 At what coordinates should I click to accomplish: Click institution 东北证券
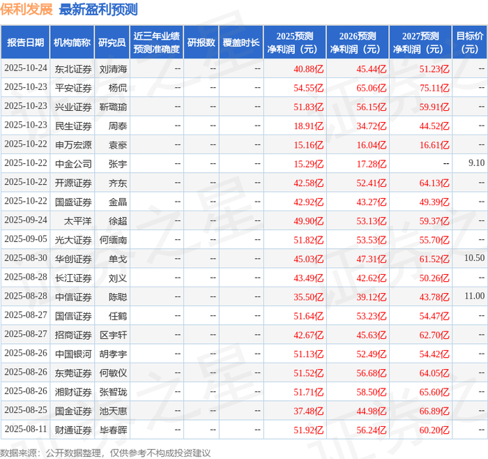pyautogui.click(x=73, y=69)
